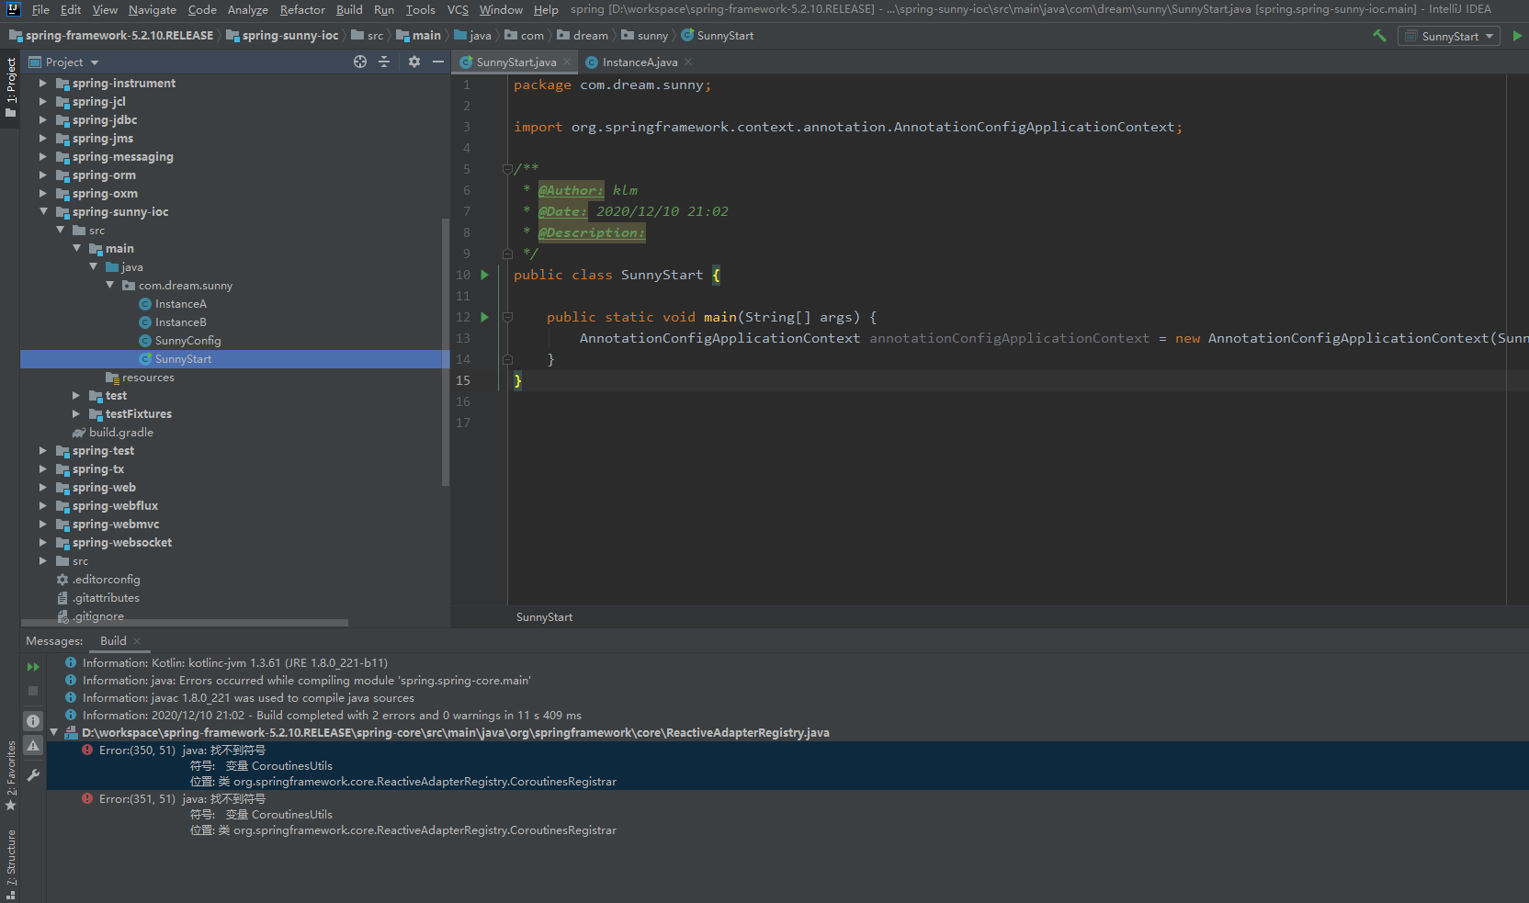Open the .gitattributes file
Viewport: 1529px width, 903px height.
click(106, 598)
